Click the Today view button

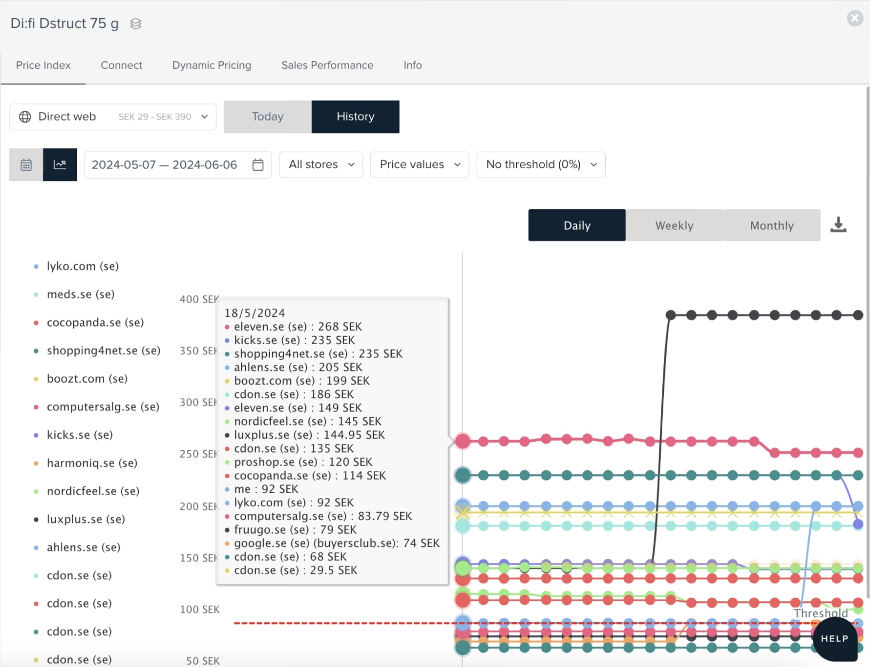point(267,117)
